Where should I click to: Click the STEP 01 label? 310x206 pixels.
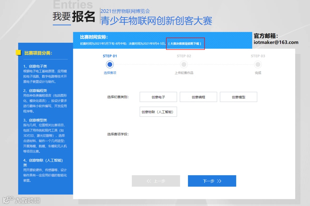point(110,56)
